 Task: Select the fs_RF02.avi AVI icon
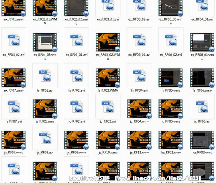(77, 76)
